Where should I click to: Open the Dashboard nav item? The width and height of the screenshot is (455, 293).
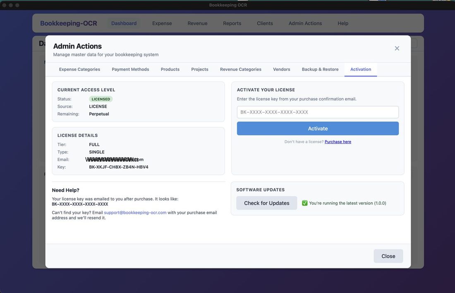(x=124, y=23)
